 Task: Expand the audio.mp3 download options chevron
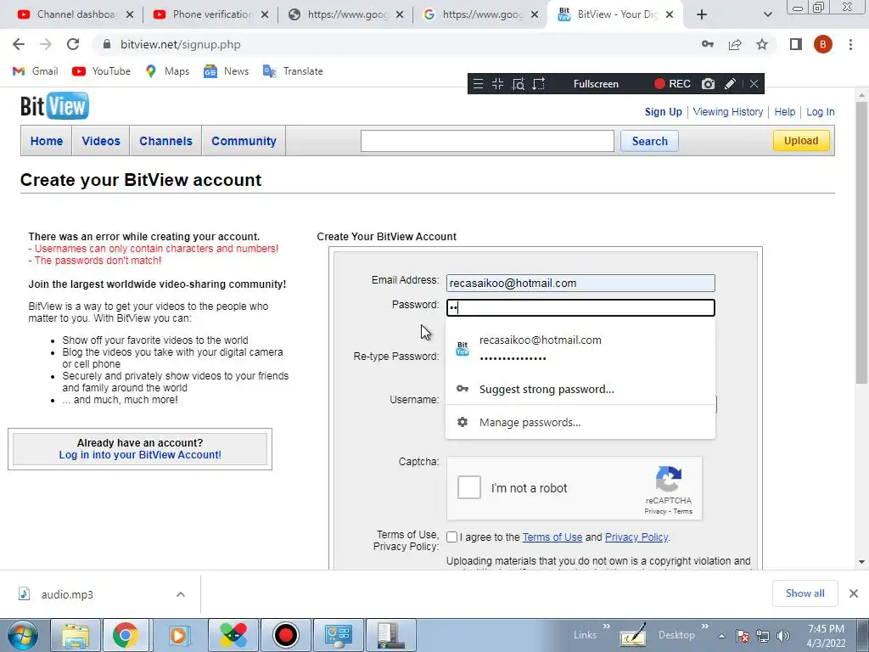(181, 594)
